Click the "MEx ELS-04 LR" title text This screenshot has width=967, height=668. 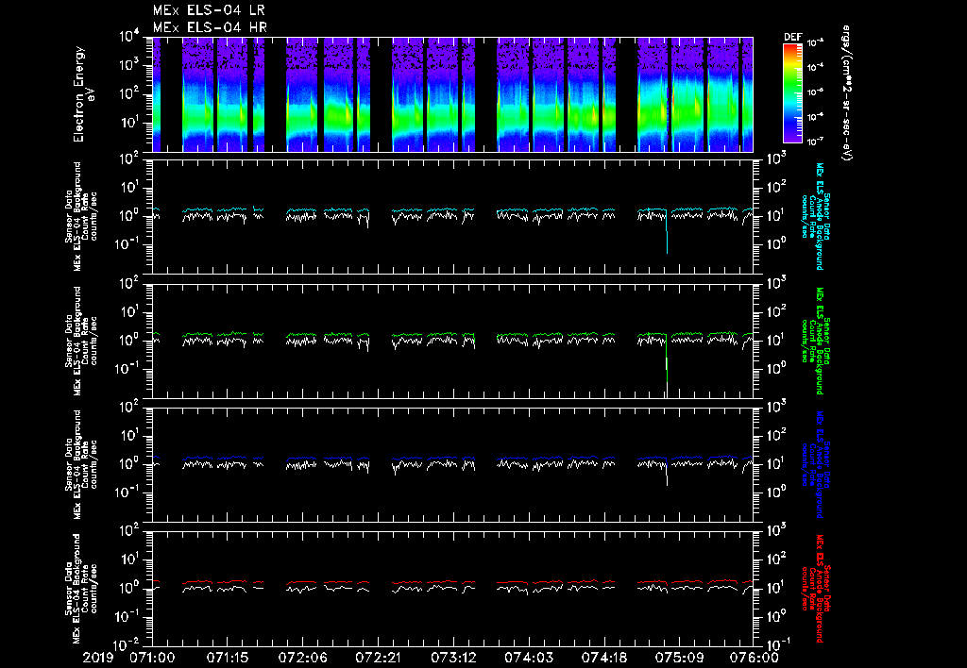coord(209,10)
